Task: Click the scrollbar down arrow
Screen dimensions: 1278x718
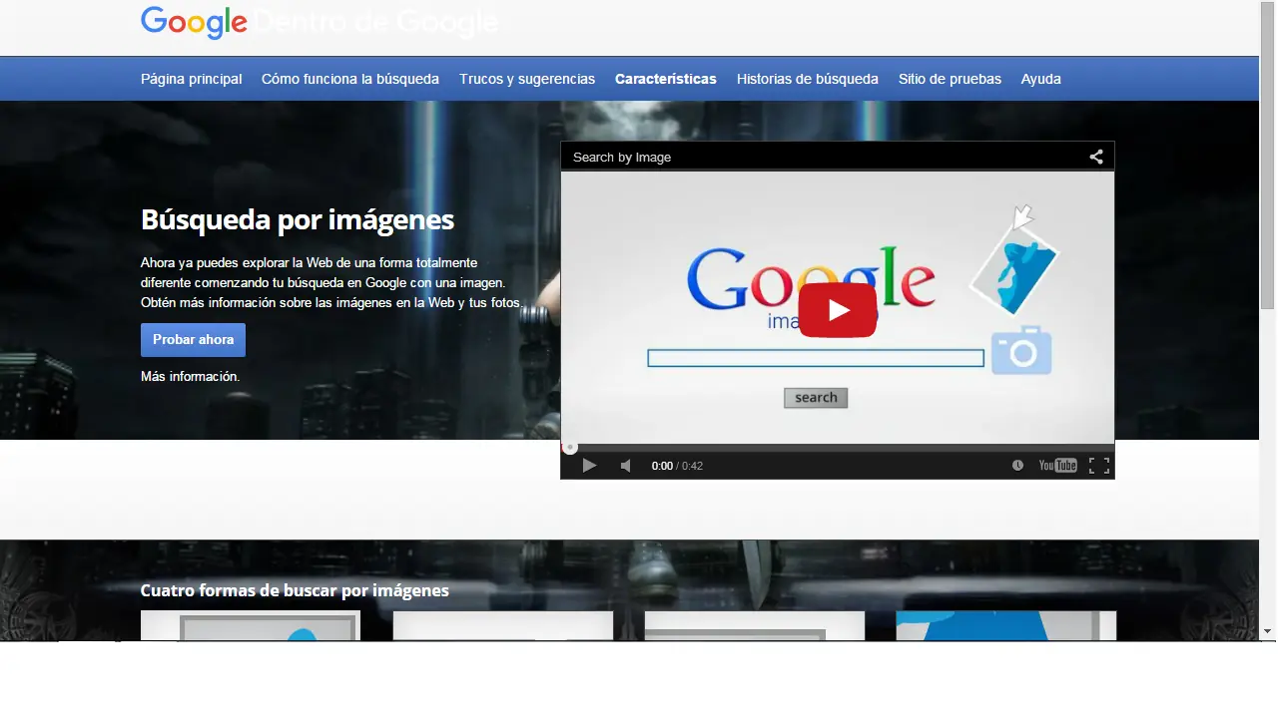Action: coord(1268,631)
